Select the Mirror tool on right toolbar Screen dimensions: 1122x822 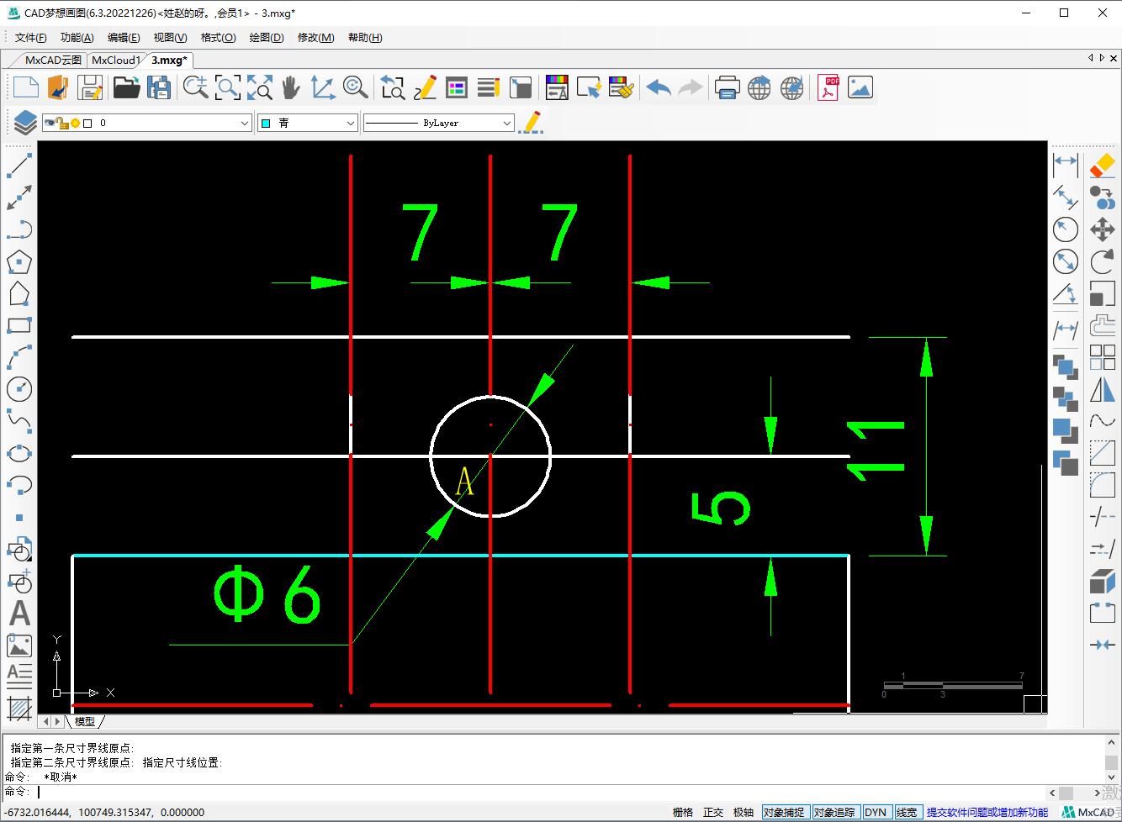click(x=1102, y=389)
